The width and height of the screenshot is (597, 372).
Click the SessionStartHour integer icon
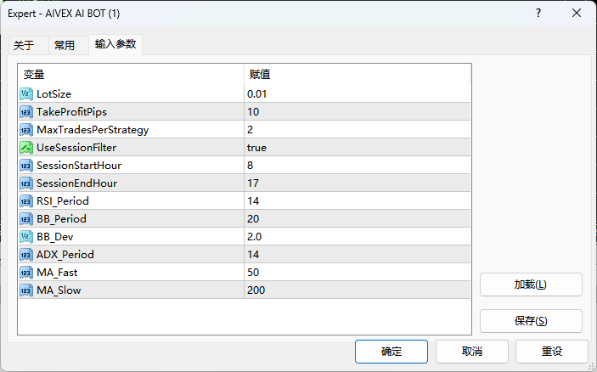point(26,165)
